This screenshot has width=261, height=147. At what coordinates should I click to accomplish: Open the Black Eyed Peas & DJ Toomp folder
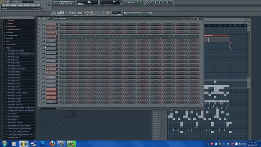[x=19, y=126]
